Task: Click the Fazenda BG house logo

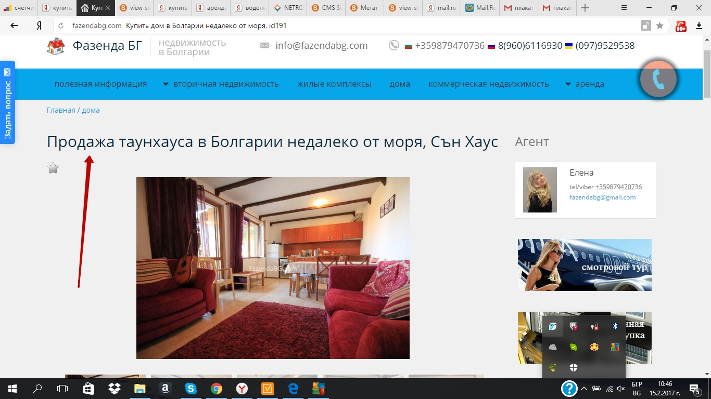Action: [x=56, y=46]
